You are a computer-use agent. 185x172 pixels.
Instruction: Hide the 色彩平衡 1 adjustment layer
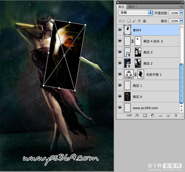[x=120, y=74]
